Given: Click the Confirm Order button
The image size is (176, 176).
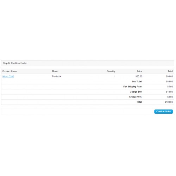Looking at the screenshot, I should tap(163, 112).
